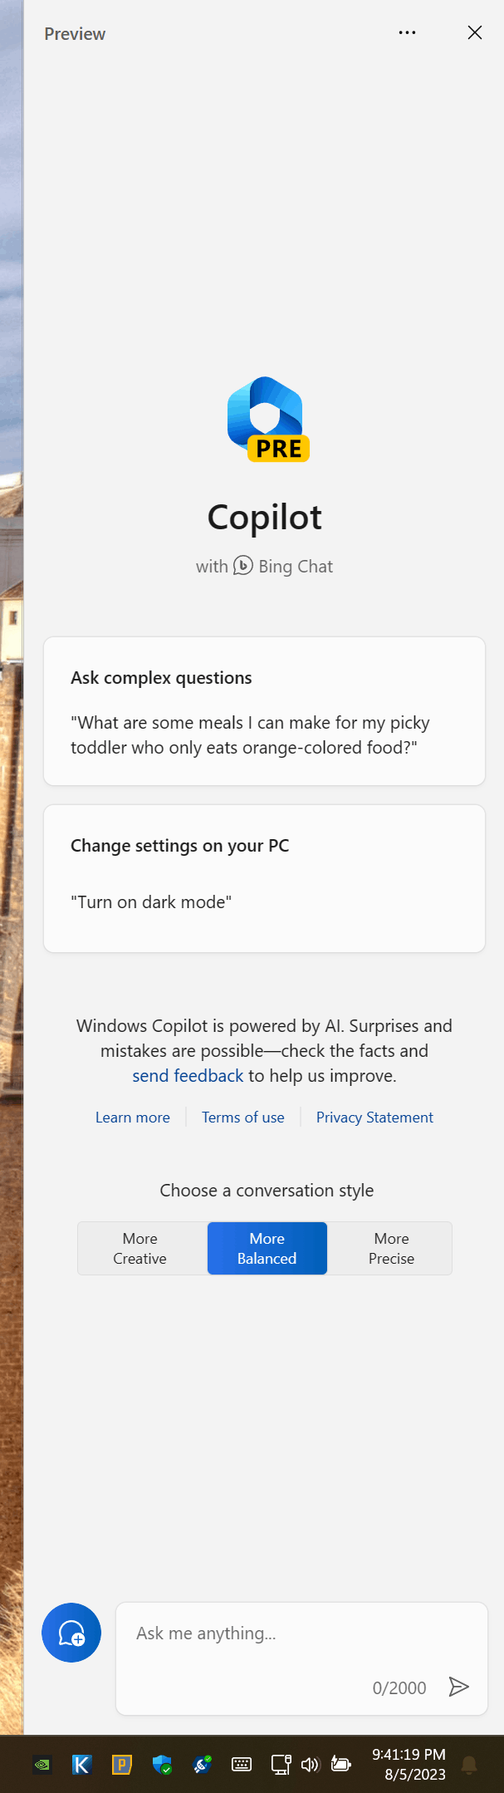Open the send feedback link
This screenshot has height=1793, width=504.
click(x=188, y=1076)
